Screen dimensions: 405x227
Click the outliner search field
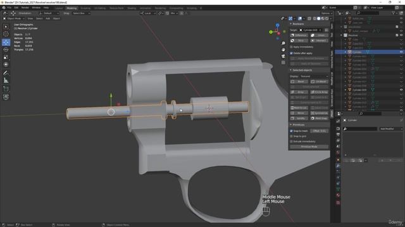(368, 13)
